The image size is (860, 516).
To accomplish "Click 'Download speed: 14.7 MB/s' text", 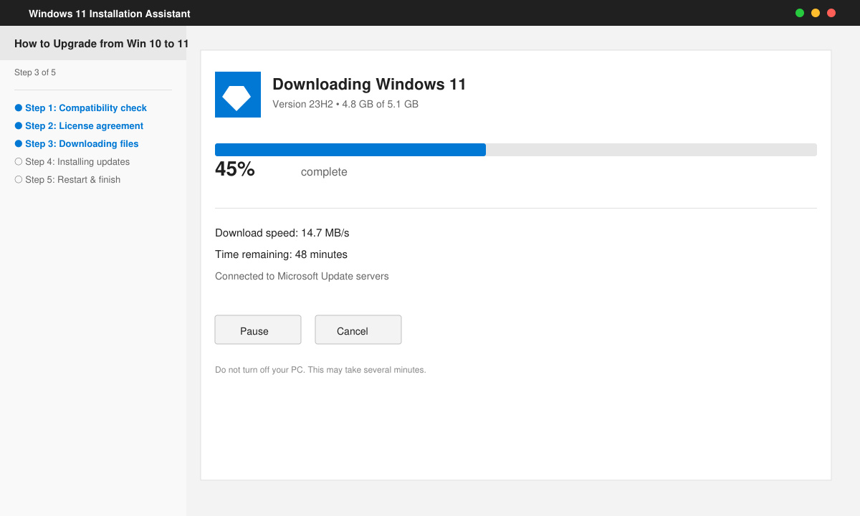I will [282, 233].
